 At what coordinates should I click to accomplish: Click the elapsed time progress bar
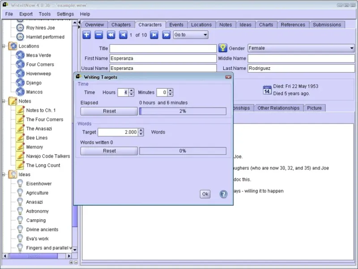click(183, 111)
